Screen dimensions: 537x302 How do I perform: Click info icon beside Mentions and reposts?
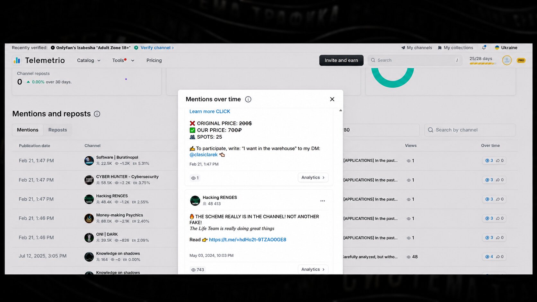coord(97,114)
